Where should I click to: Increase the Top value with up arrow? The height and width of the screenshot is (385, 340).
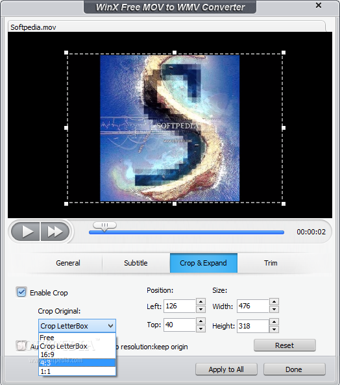(x=201, y=321)
